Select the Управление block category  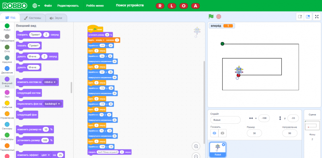tap(7, 115)
